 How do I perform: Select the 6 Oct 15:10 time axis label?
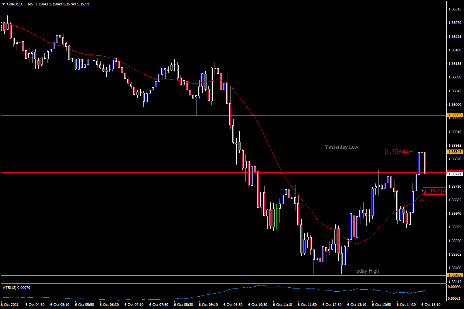(431, 304)
